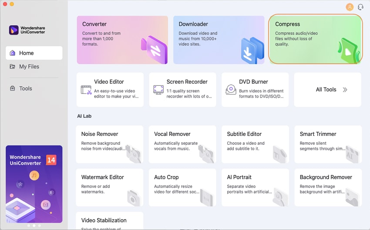Open the AI Portrait tool
The height and width of the screenshot is (230, 370).
pos(255,187)
